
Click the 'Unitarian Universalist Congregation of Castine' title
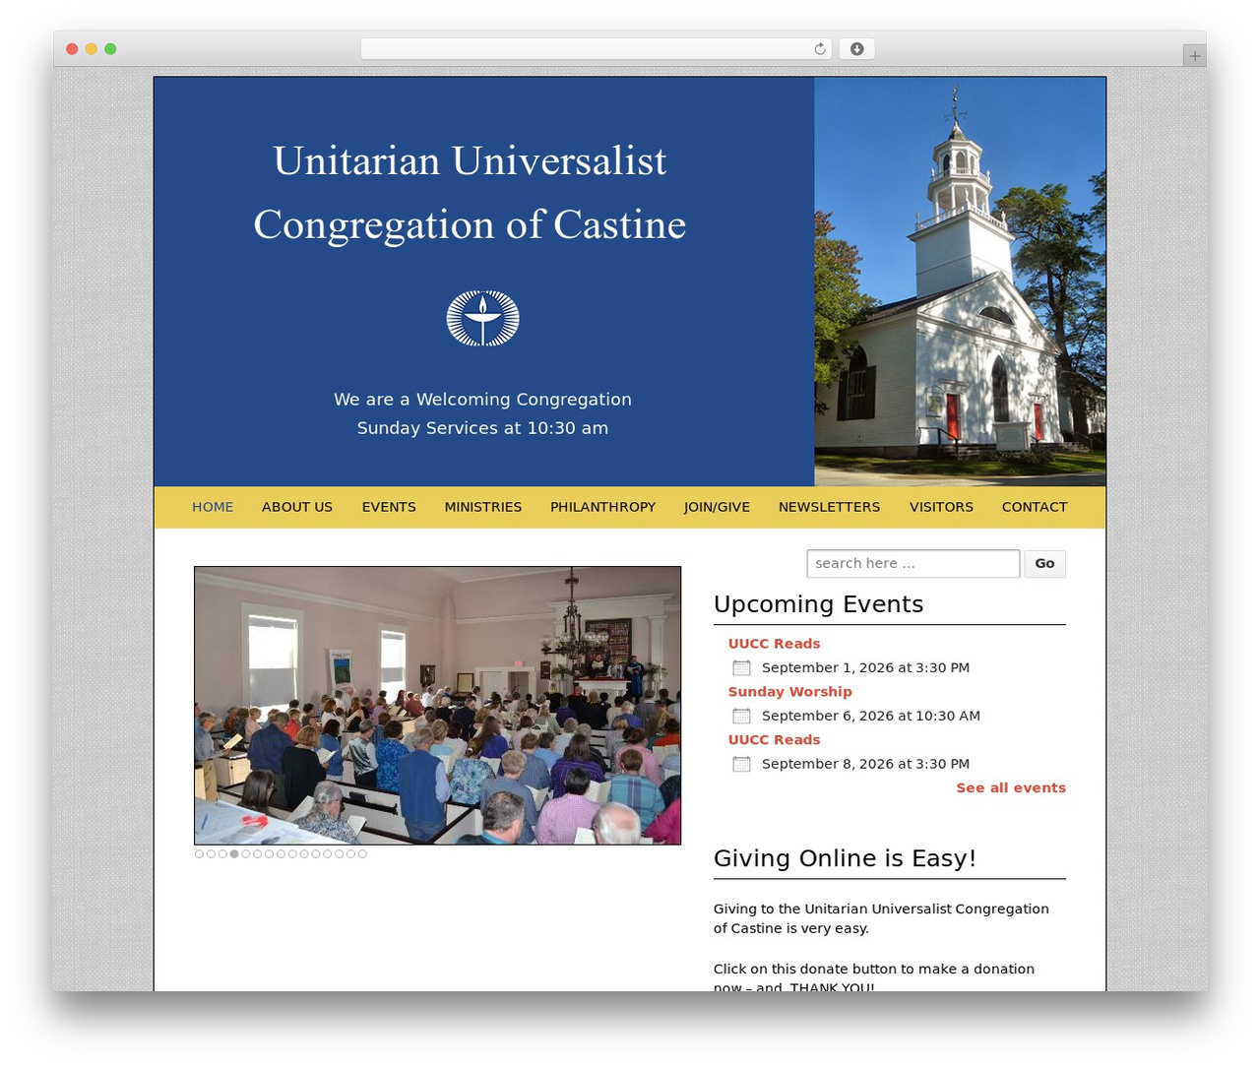[x=470, y=193]
